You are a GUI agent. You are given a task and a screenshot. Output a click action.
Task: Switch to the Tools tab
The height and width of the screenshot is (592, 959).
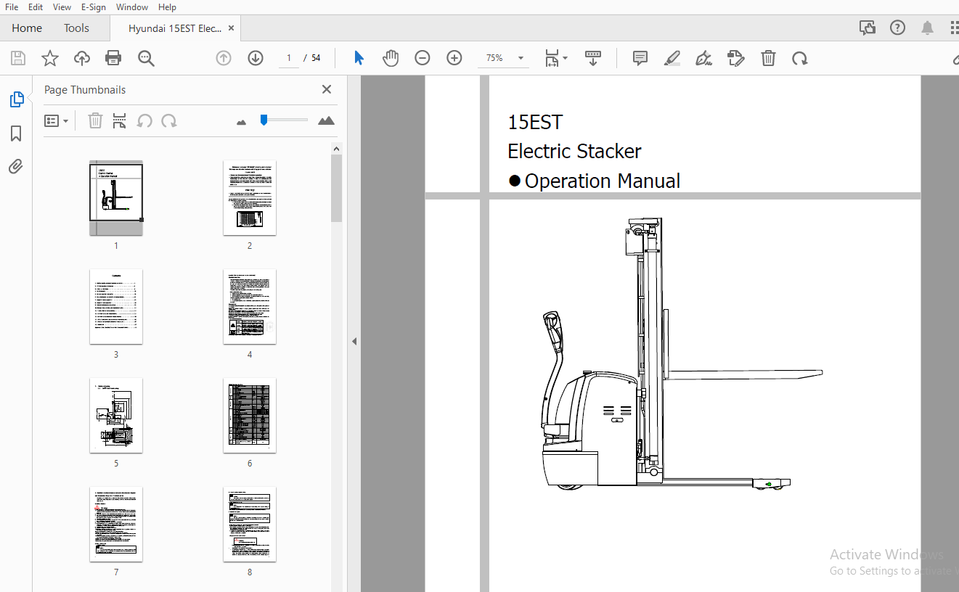pos(76,28)
